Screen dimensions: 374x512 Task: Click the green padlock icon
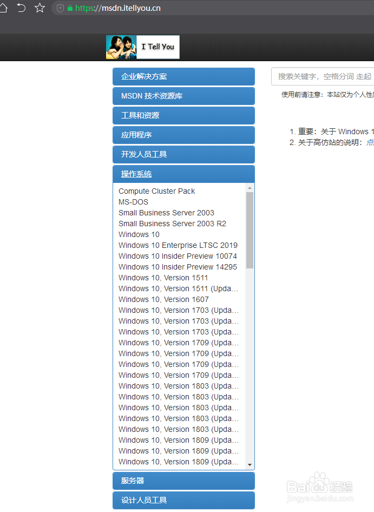tap(70, 8)
